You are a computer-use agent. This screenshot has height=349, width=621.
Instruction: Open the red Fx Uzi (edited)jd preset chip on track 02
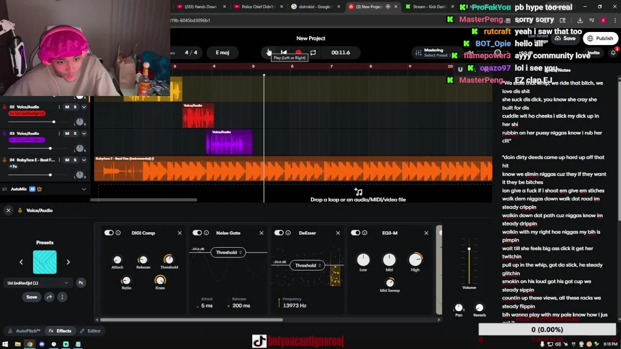pyautogui.click(x=27, y=113)
